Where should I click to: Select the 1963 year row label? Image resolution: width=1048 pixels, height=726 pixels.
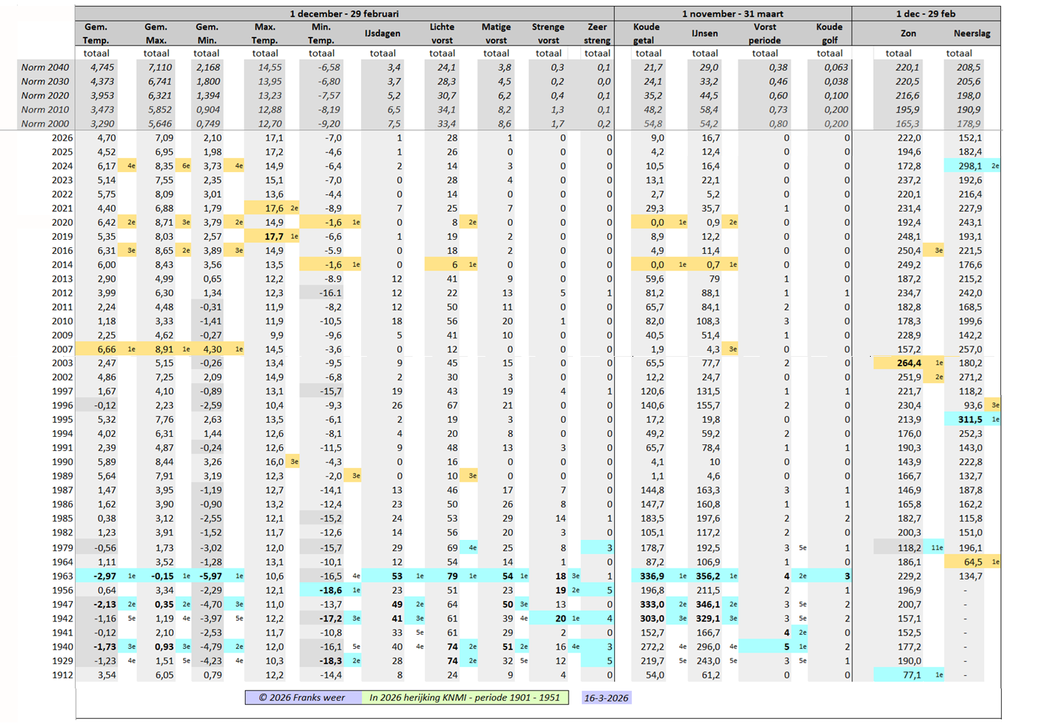click(x=63, y=577)
